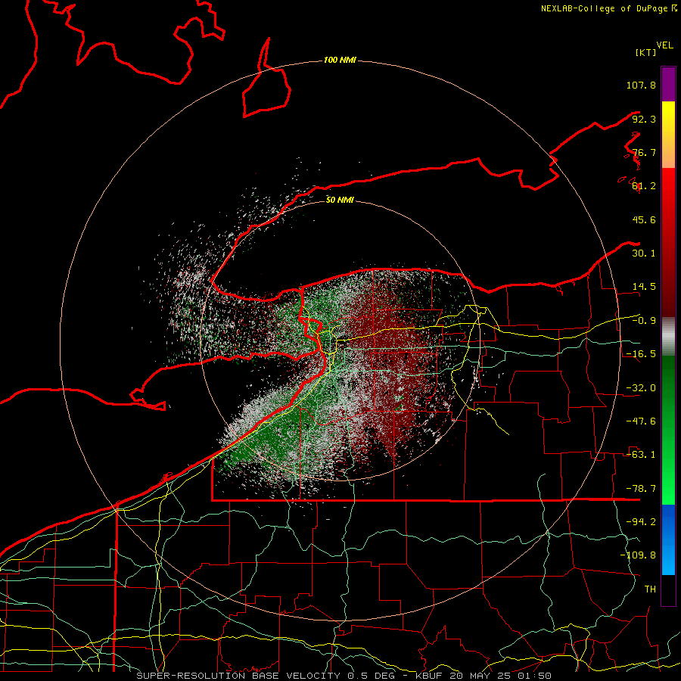Image resolution: width=681 pixels, height=681 pixels.
Task: Select the -78.7 velocity scale value
Action: pyautogui.click(x=641, y=489)
